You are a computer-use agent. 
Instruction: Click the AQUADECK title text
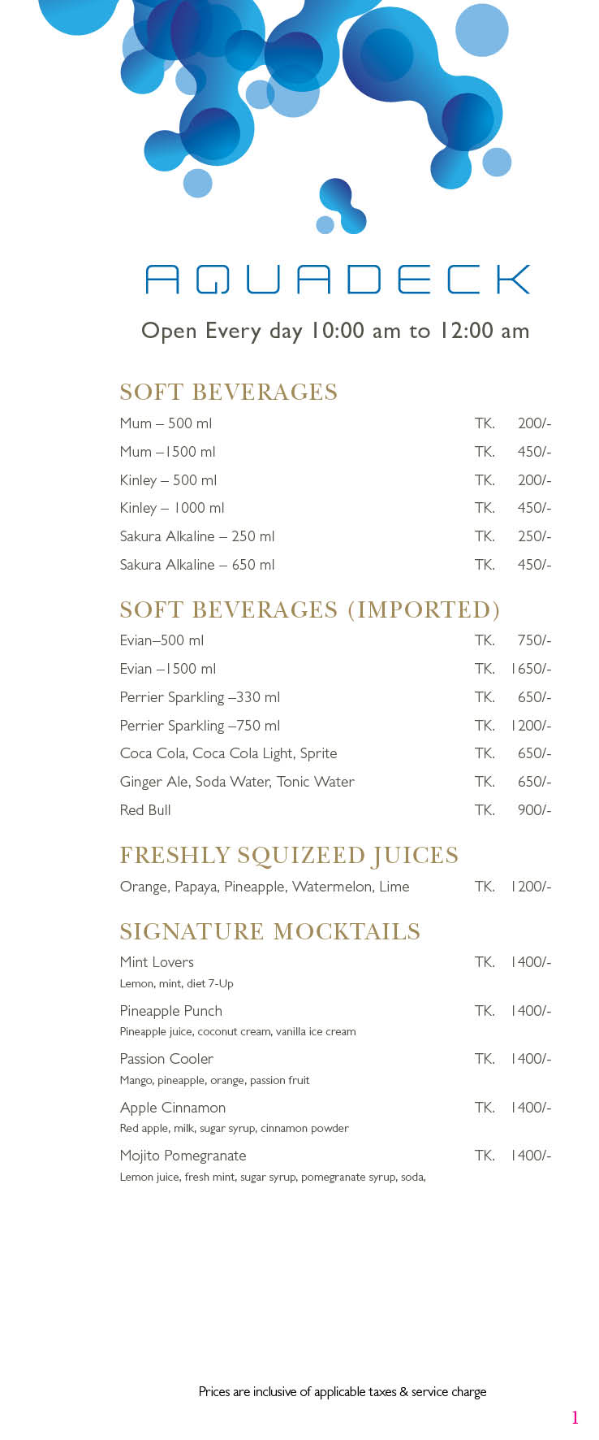(337, 280)
